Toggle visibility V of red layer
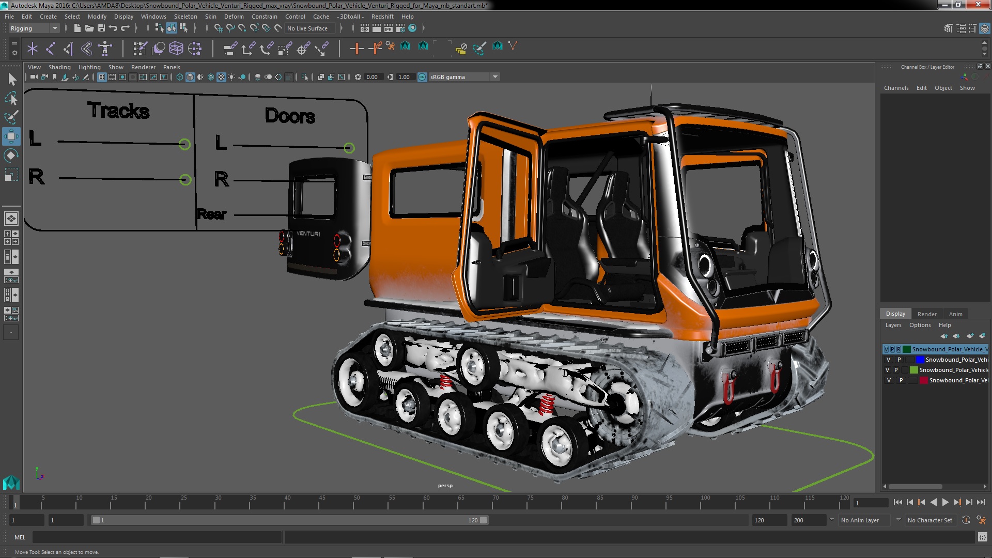 (888, 380)
